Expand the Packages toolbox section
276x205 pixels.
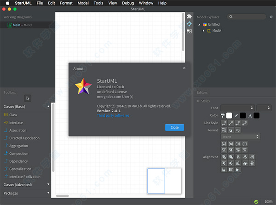click(48, 193)
